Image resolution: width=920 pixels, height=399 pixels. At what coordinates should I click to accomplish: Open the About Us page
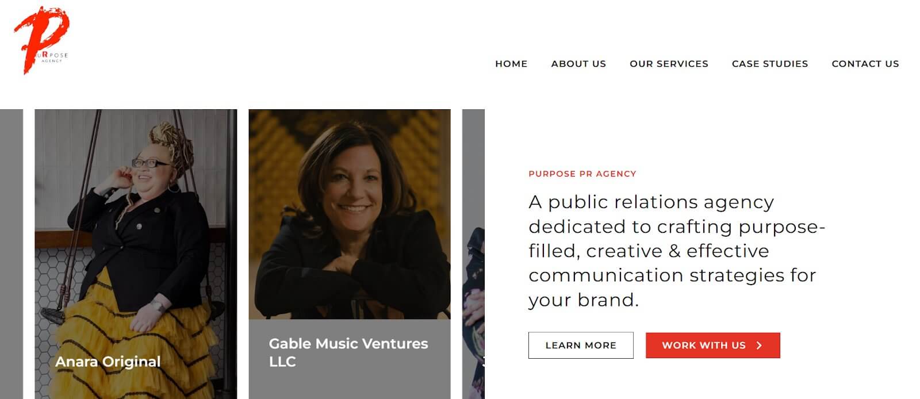pyautogui.click(x=578, y=64)
